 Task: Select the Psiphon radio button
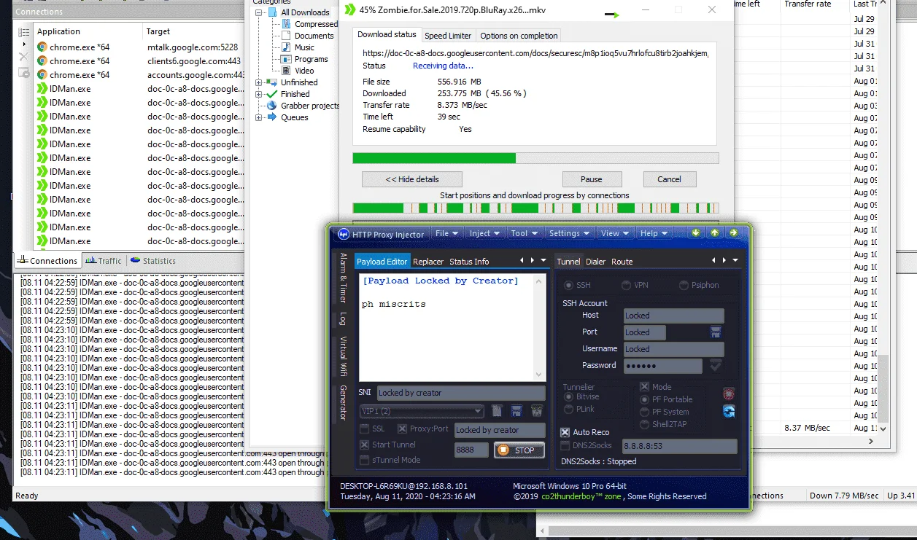[x=684, y=285]
